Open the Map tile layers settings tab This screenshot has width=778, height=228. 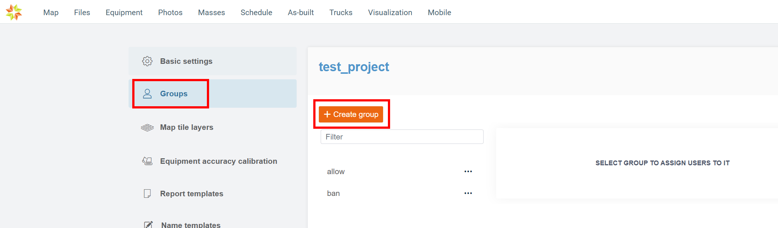[x=187, y=127]
